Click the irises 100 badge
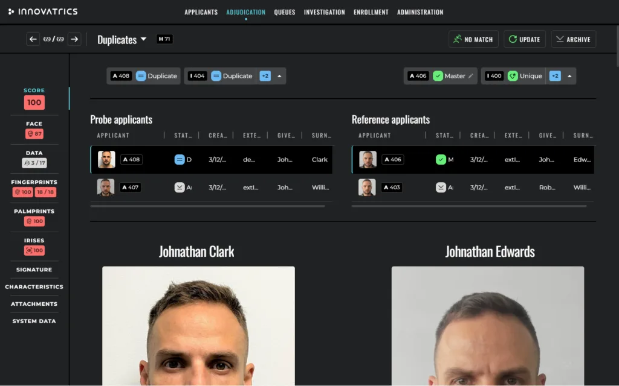619x386 pixels. pos(34,250)
